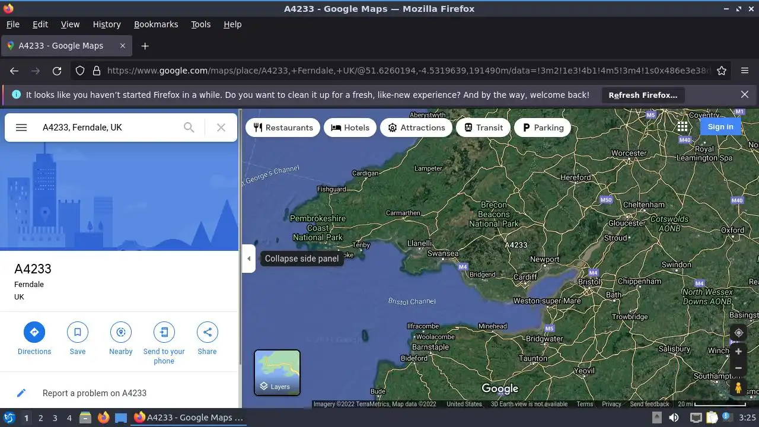Bookmark this page with the star

722,71
